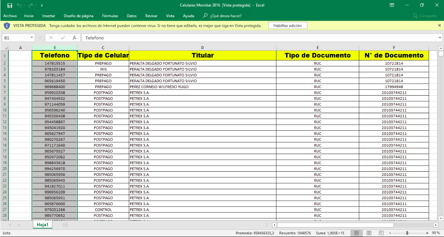Select column F header
The width and height of the screenshot is (444, 237).
coord(394,48)
